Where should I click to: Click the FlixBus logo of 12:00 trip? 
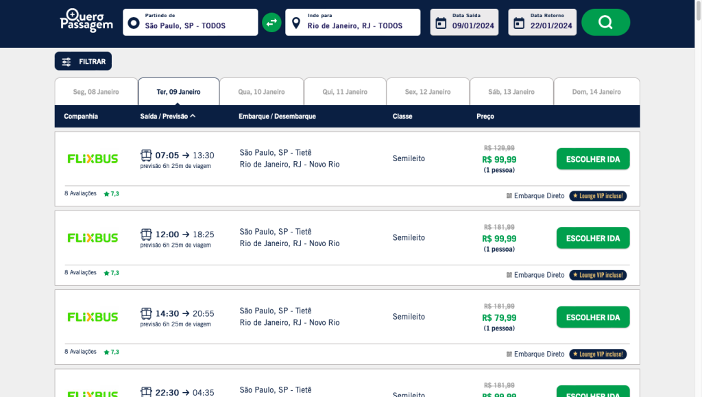[x=93, y=238]
